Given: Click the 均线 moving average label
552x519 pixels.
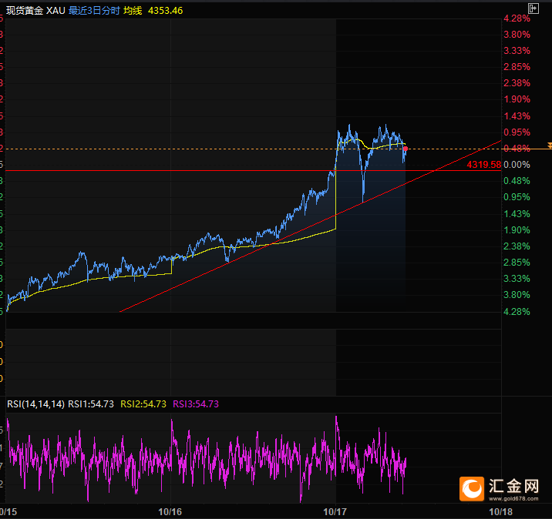Looking at the screenshot, I should point(133,11).
